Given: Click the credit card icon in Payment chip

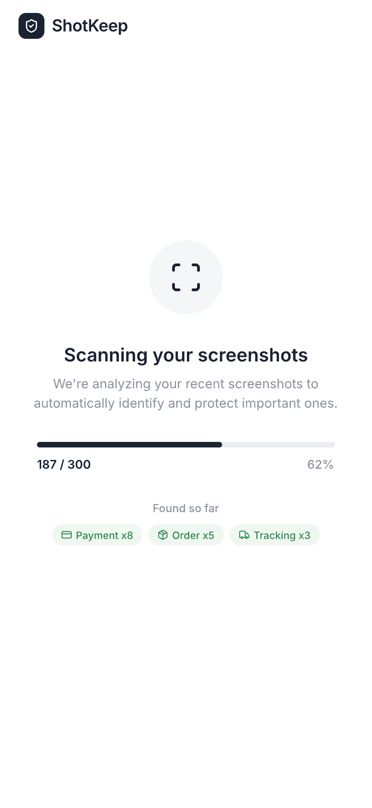Looking at the screenshot, I should pyautogui.click(x=67, y=535).
